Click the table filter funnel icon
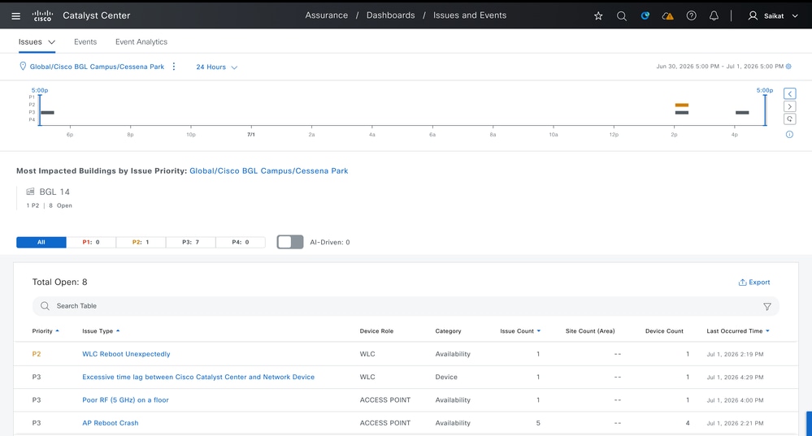 (767, 307)
